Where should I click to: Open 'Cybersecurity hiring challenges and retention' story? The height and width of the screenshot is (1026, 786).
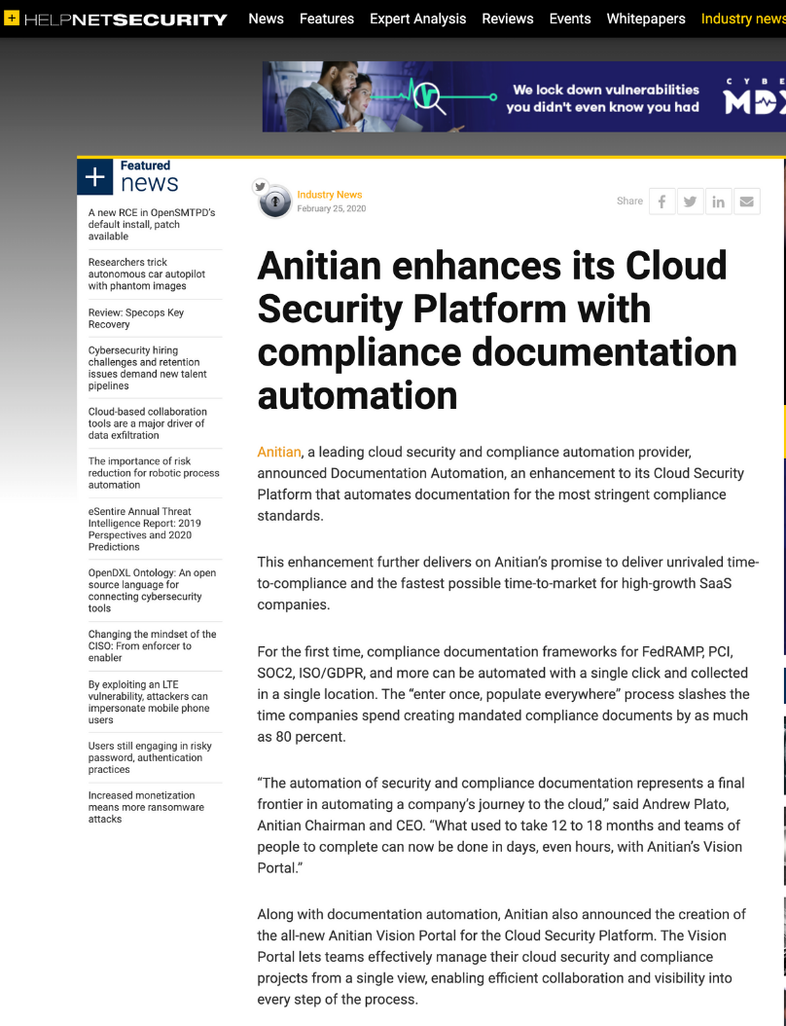148,368
